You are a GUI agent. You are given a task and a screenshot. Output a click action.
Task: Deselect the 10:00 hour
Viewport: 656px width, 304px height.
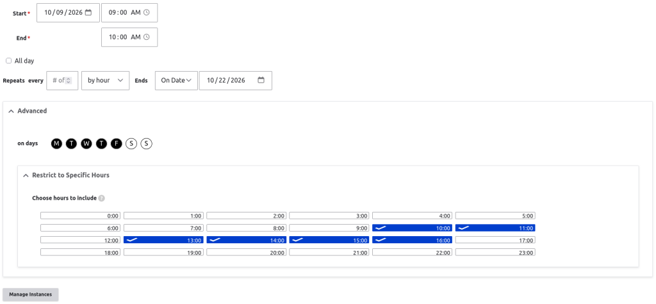click(x=412, y=228)
